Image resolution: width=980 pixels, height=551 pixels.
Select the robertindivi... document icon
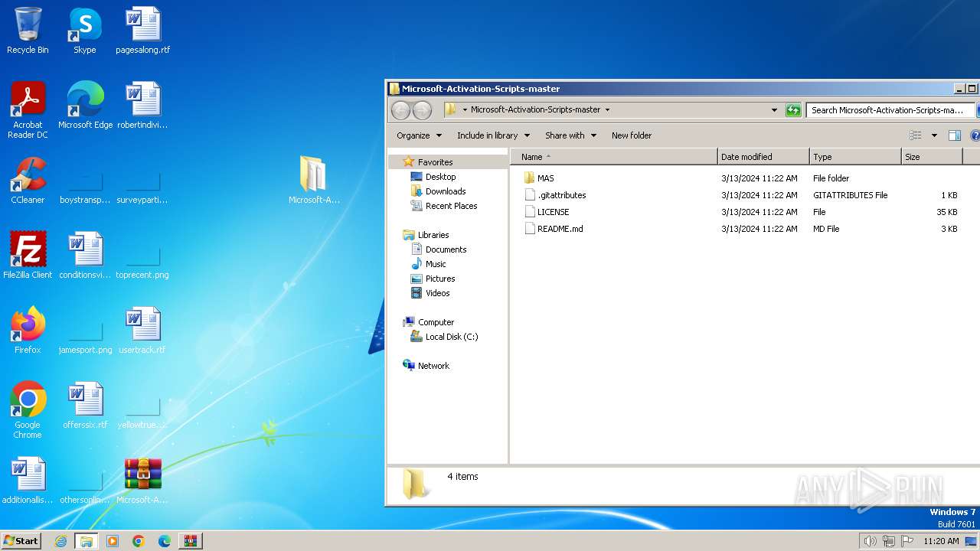(142, 106)
